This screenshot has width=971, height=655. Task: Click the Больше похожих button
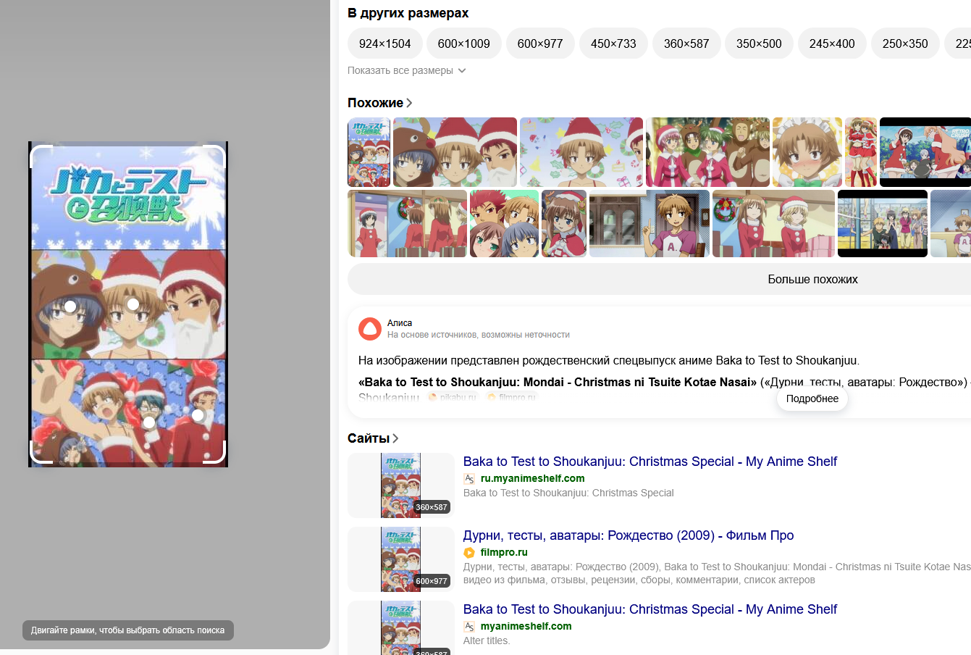click(x=812, y=279)
